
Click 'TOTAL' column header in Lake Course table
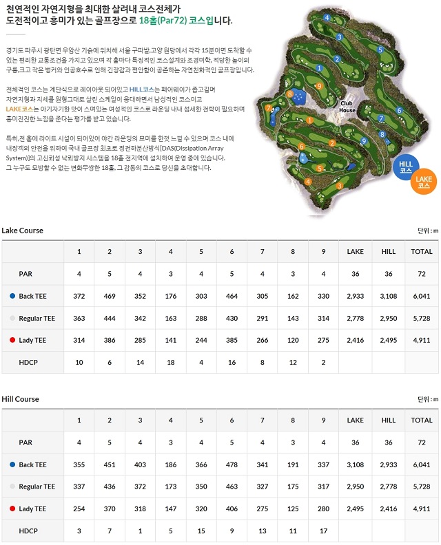pos(422,252)
